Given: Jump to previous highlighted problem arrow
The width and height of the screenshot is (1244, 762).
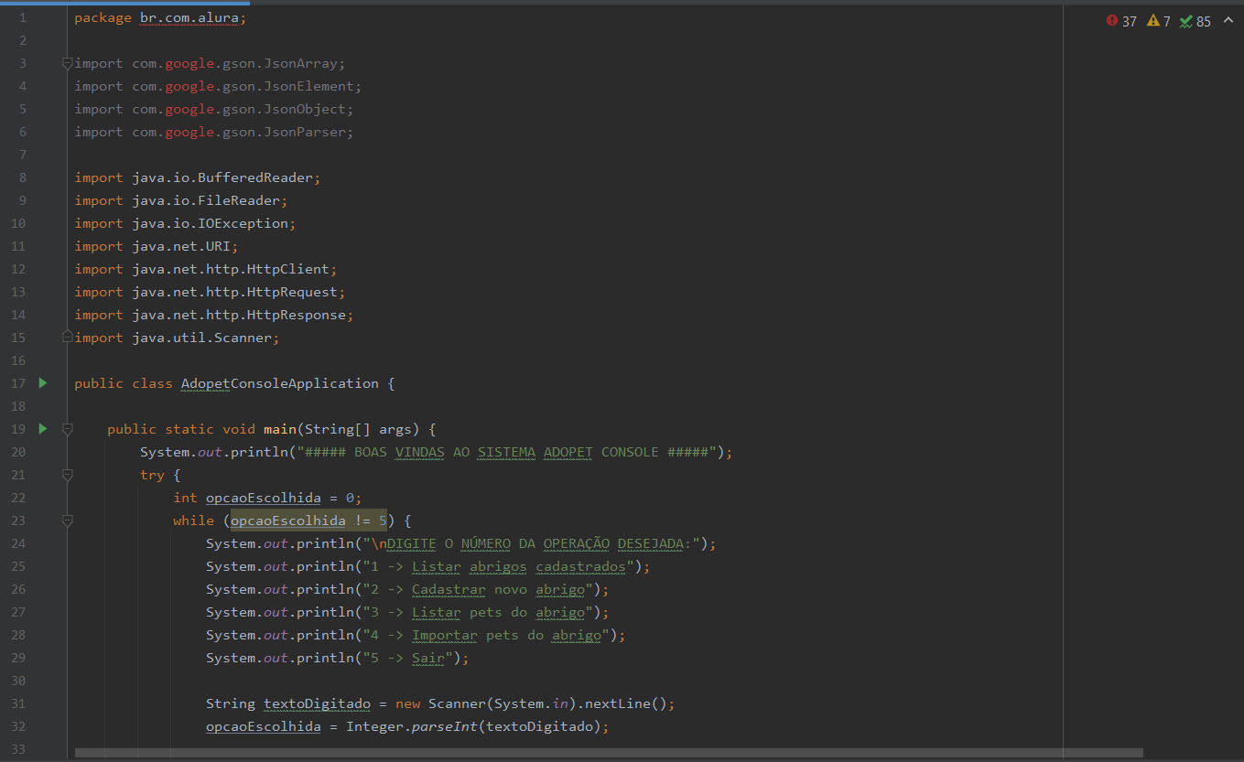Looking at the screenshot, I should tap(1228, 20).
